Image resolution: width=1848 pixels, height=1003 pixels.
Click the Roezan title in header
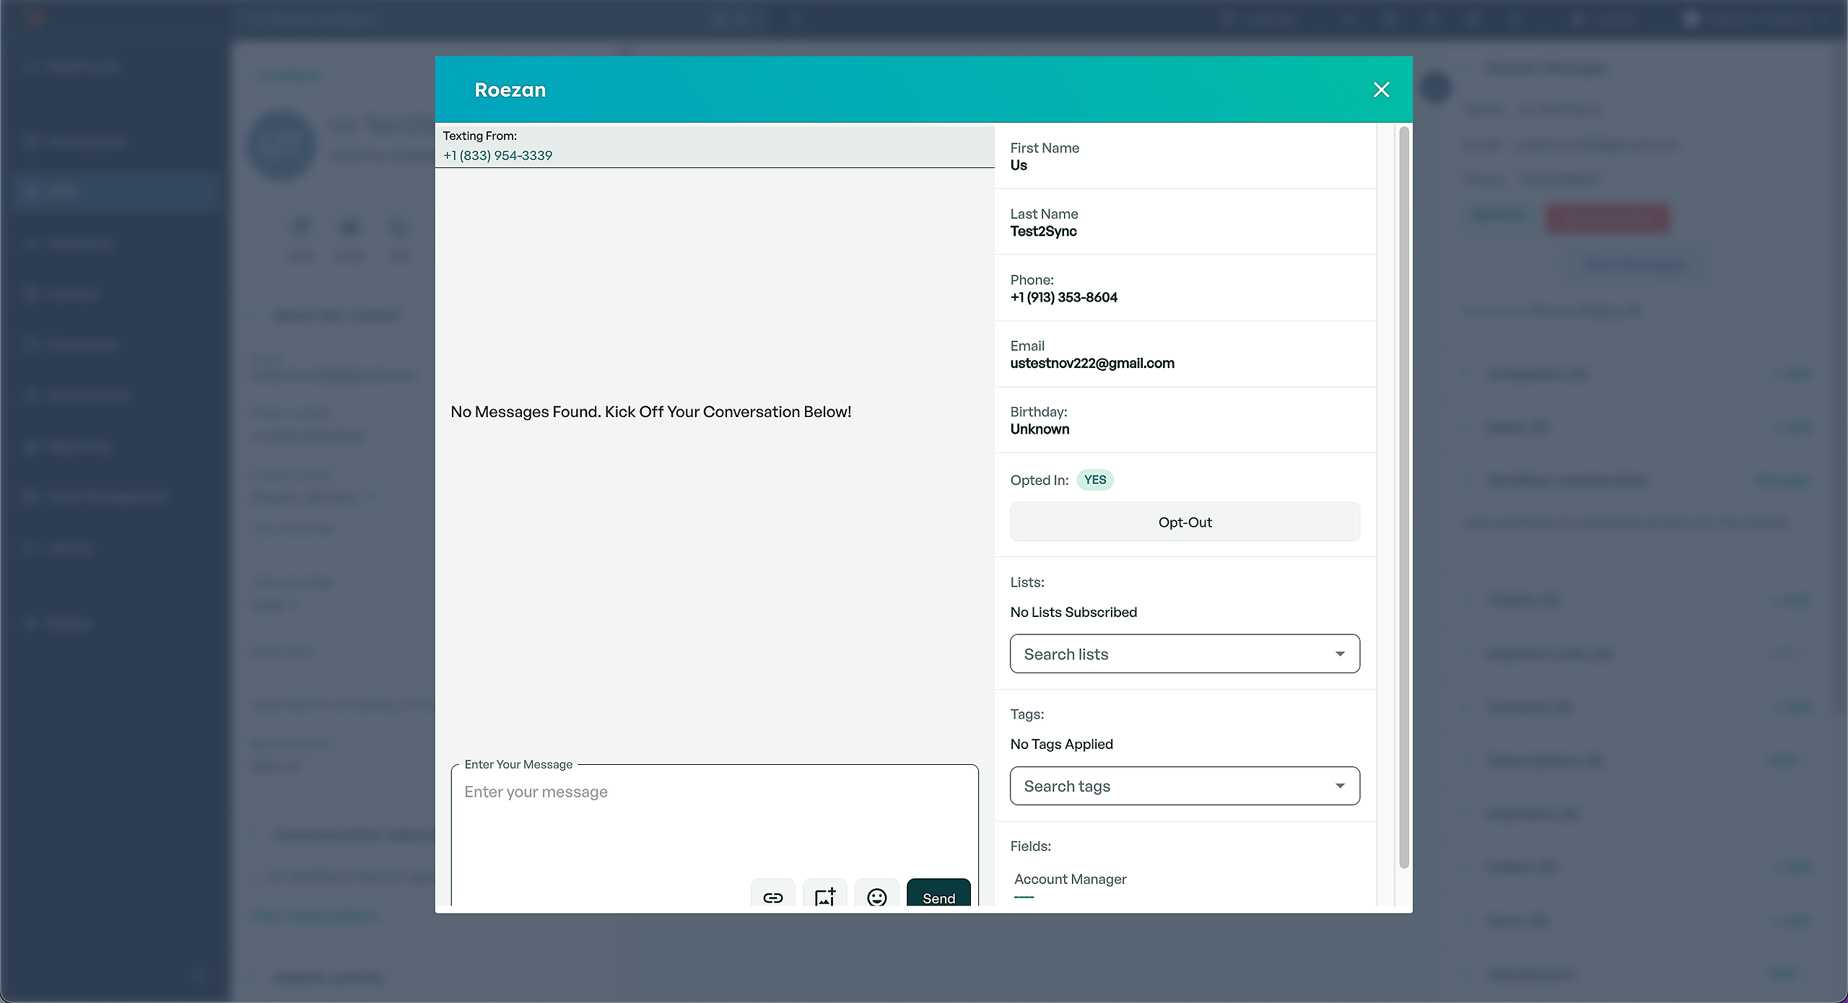click(510, 89)
